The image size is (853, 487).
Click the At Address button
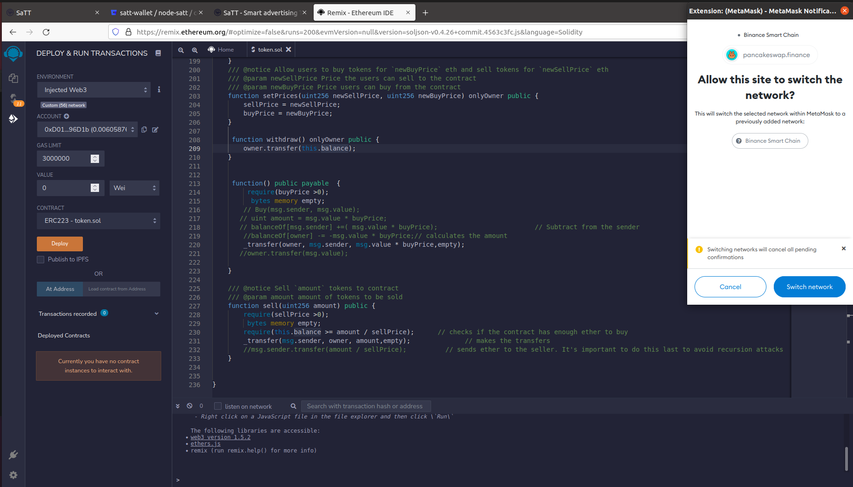tap(60, 289)
